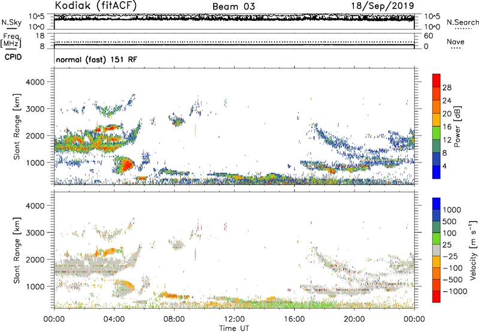Click the '20:00' time axis tick label
This screenshot has height=332, width=479.
click(354, 319)
